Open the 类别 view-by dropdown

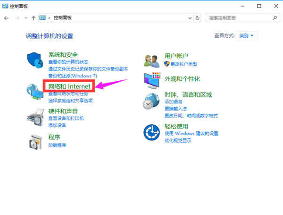point(246,35)
